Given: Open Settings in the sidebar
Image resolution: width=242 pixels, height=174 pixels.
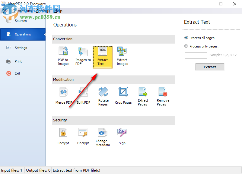Looking at the screenshot, I should (x=23, y=48).
